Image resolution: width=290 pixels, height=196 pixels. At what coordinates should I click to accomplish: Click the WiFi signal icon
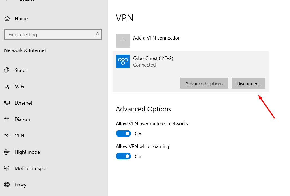pos(7,87)
